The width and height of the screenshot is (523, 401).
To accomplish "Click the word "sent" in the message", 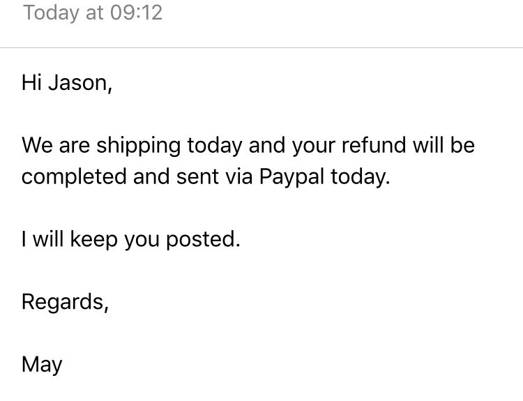I will (x=197, y=177).
